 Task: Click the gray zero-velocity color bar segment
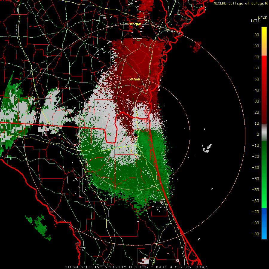(x=264, y=132)
